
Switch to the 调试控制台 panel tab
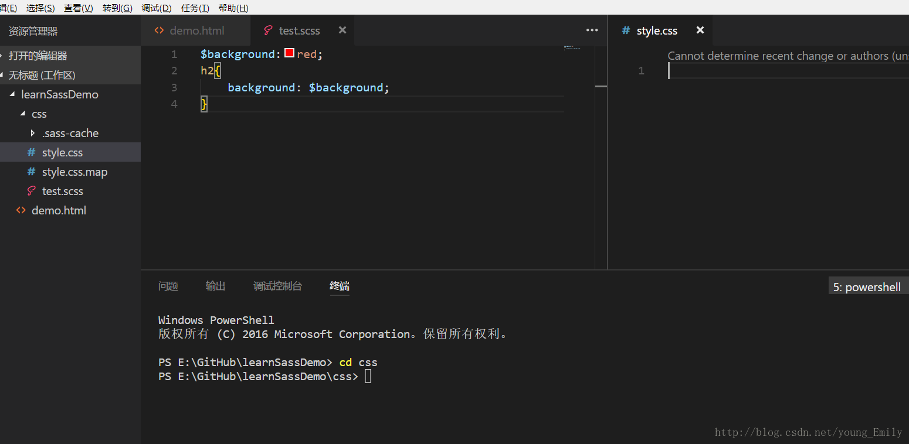pyautogui.click(x=278, y=286)
